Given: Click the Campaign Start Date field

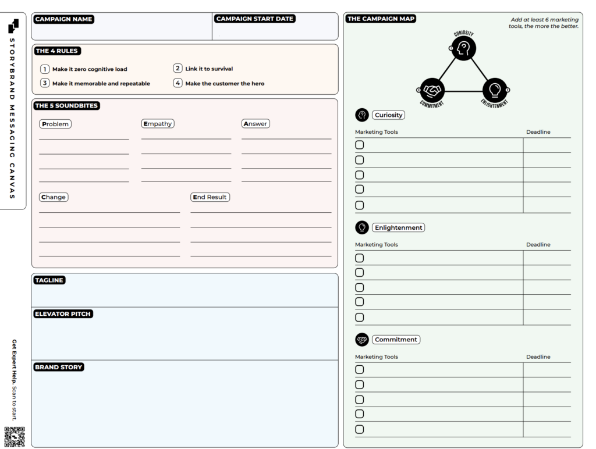Looking at the screenshot, I should (x=275, y=27).
